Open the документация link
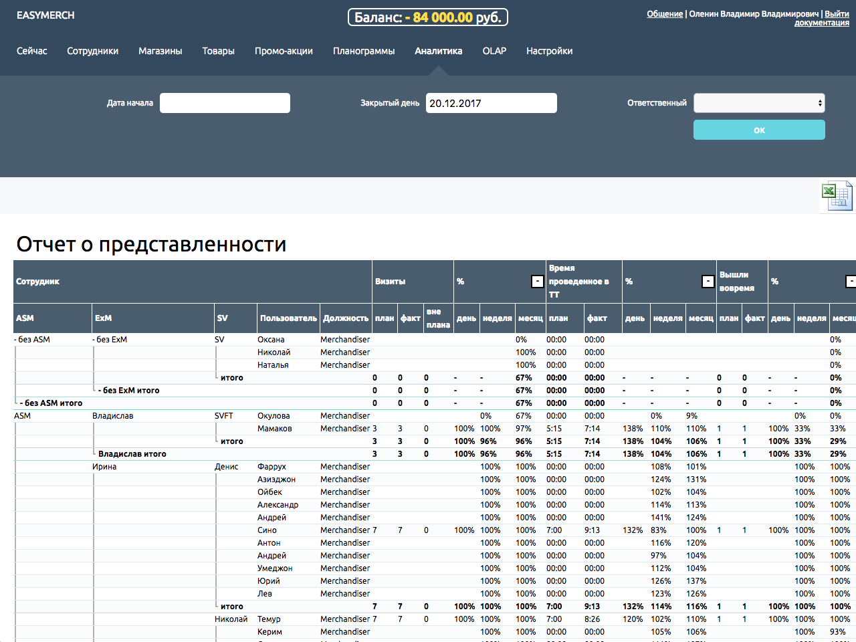The image size is (856, 642). point(821,23)
